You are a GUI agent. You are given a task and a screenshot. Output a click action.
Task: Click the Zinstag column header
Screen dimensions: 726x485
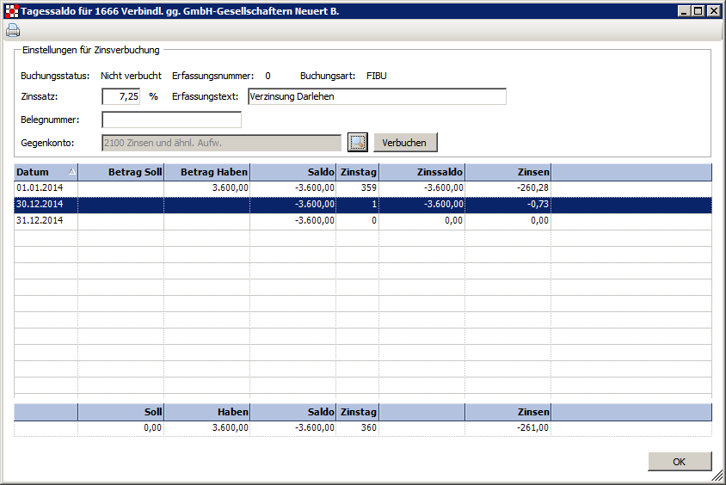(357, 172)
